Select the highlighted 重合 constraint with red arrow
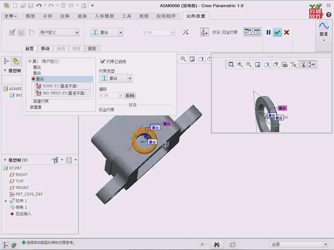The image size is (334, 250). coord(62,79)
